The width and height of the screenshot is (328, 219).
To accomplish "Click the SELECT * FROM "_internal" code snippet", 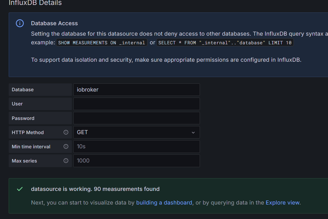I will [x=225, y=43].
